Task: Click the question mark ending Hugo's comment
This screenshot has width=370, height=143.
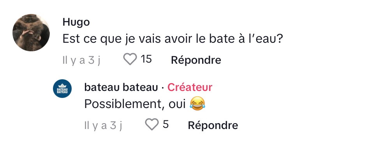Action: (279, 39)
